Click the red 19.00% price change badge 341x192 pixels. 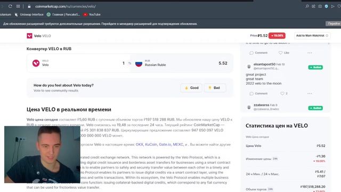277,36
